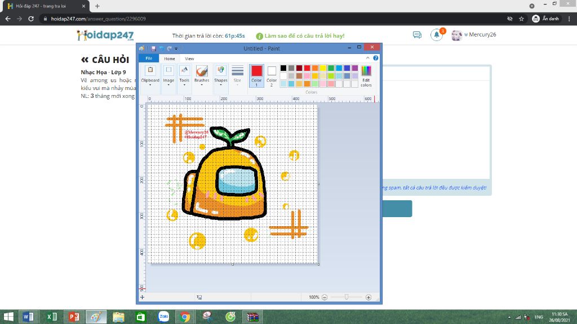Viewport: 577px width, 324px height.
Task: Select Color 1 foreground button
Action: tap(256, 76)
